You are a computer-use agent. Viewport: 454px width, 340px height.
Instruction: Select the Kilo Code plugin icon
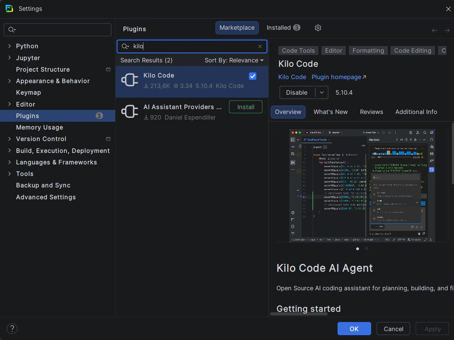(129, 79)
